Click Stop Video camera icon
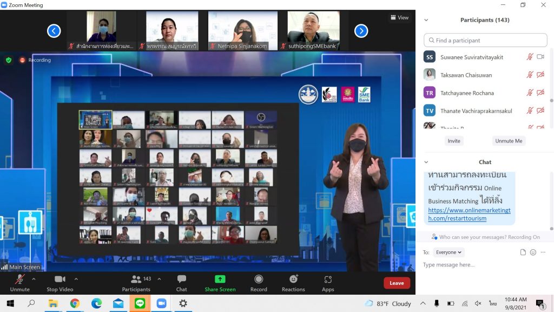Image resolution: width=554 pixels, height=312 pixels. 60,279
